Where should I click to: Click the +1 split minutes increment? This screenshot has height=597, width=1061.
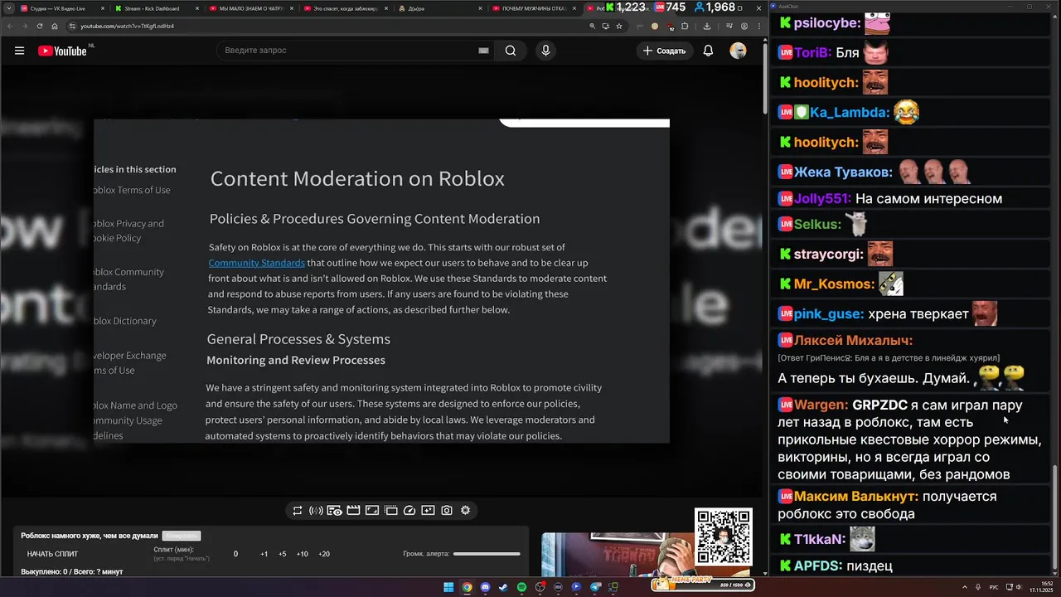pos(264,554)
